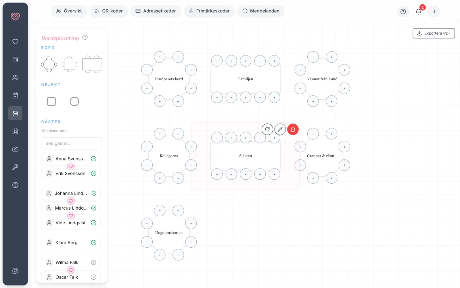Click couple heart between Wilma and Oscar
460x288 pixels.
click(x=71, y=270)
